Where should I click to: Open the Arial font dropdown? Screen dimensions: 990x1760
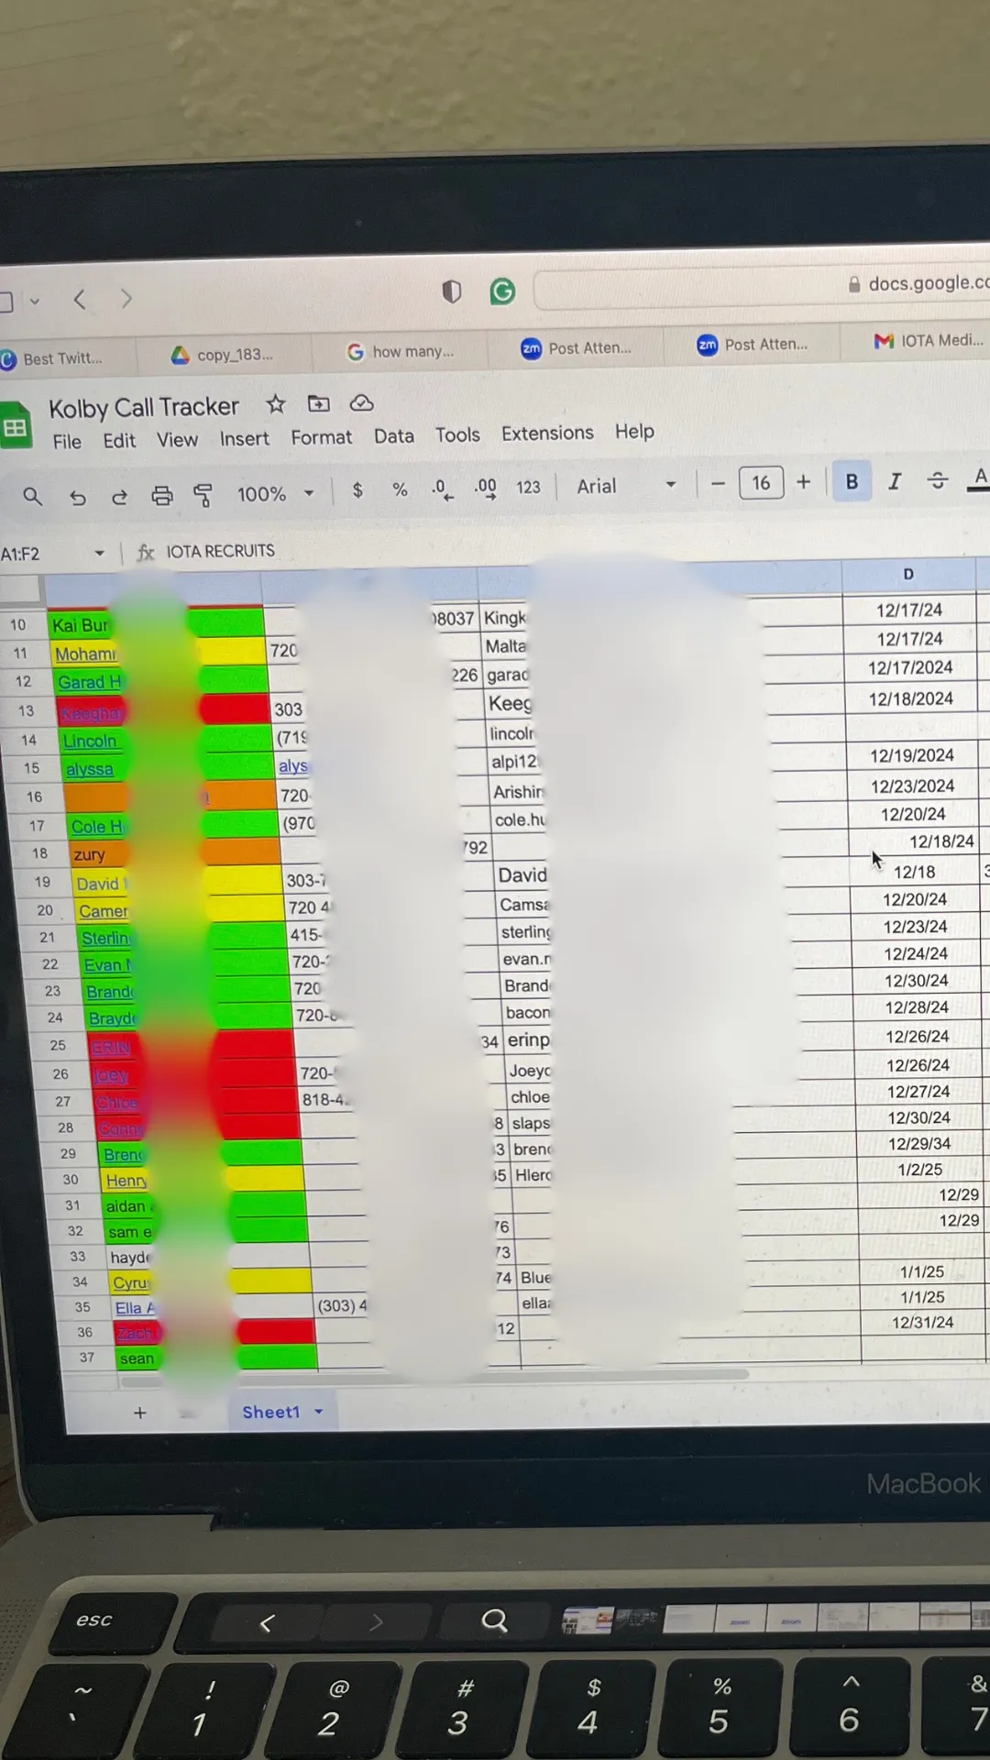coord(627,486)
